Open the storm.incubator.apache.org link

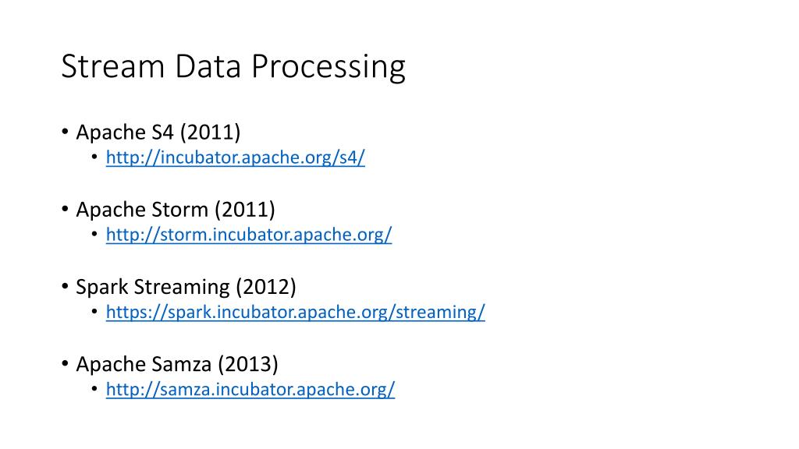(x=248, y=235)
